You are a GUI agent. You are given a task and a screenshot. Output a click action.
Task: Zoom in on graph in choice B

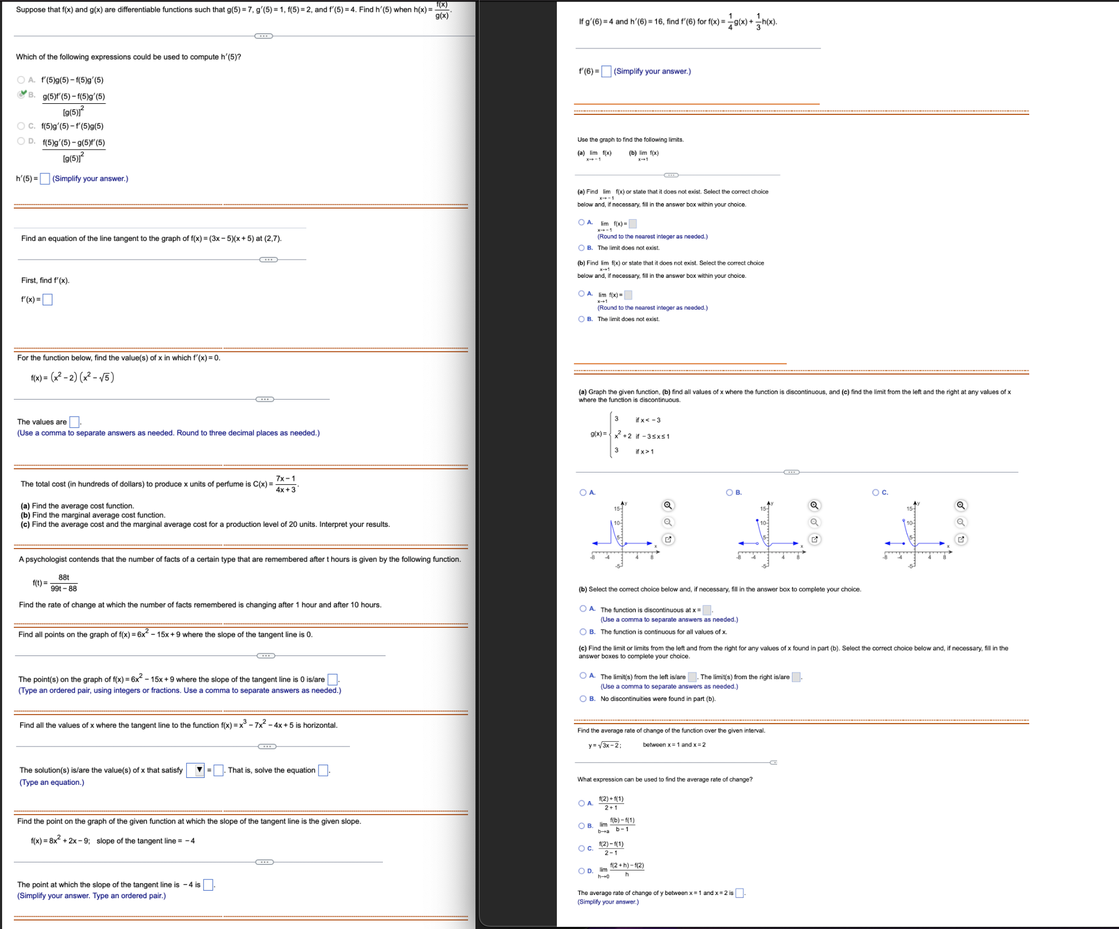pos(814,507)
